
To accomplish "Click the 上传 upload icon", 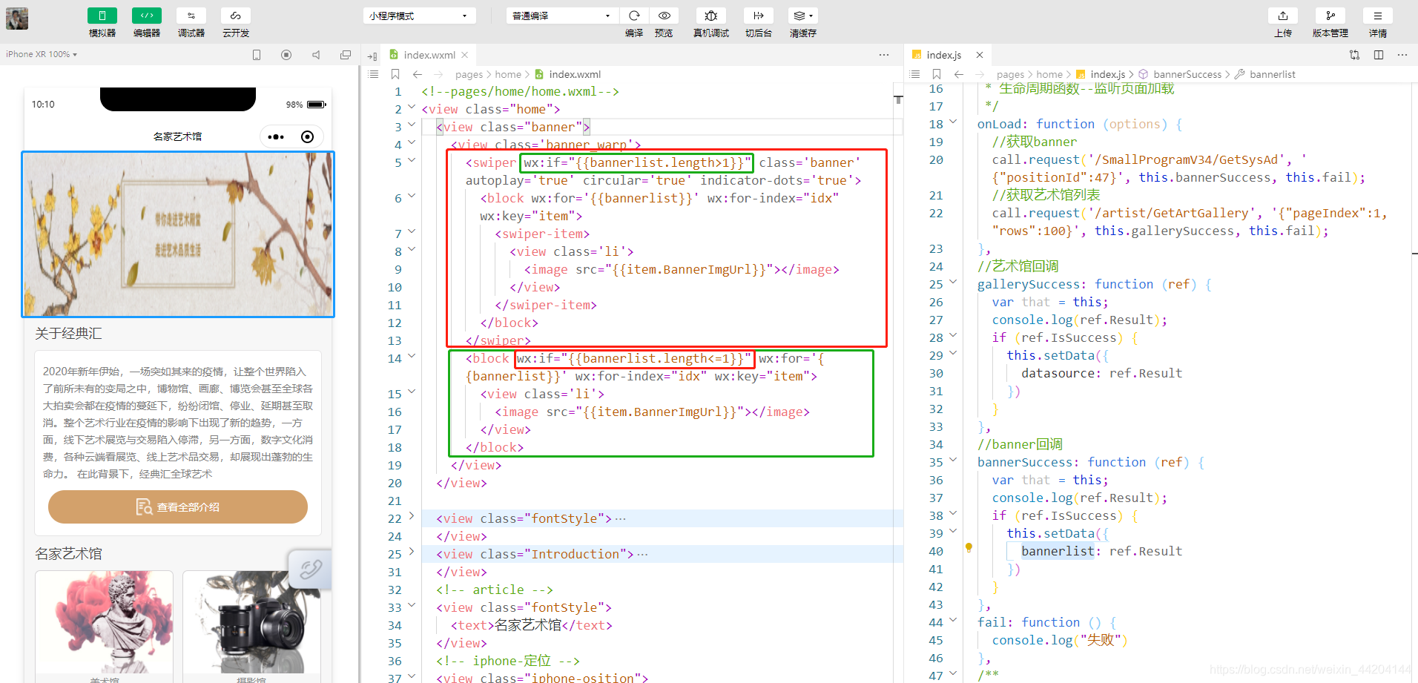I will point(1283,16).
